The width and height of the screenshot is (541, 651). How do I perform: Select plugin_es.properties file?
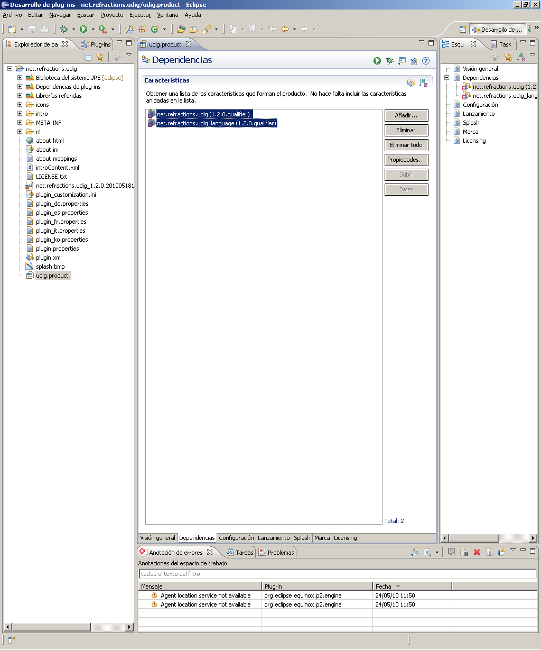coord(62,213)
